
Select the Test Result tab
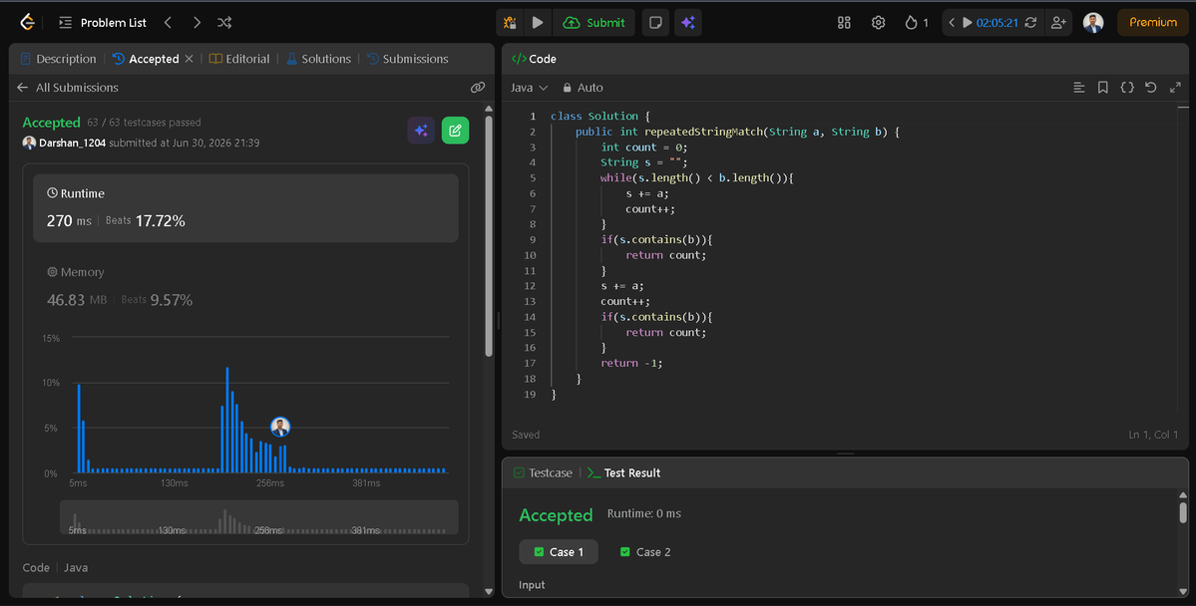coord(623,472)
